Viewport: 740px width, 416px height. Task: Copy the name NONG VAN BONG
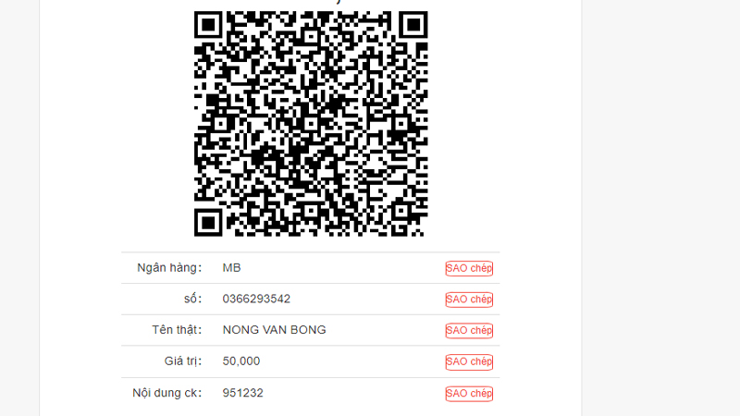pos(469,331)
